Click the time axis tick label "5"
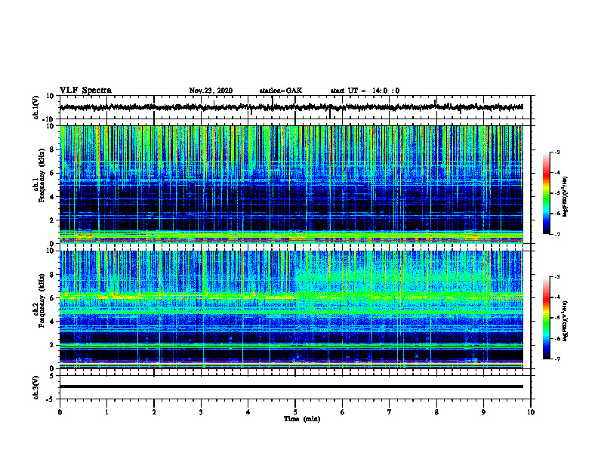The image size is (598, 462). (x=295, y=412)
